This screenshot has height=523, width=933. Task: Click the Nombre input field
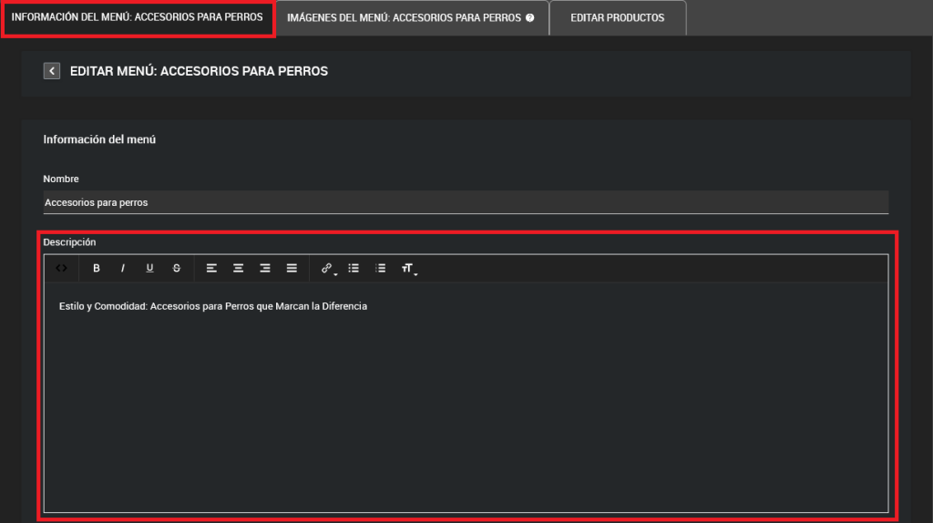(465, 202)
